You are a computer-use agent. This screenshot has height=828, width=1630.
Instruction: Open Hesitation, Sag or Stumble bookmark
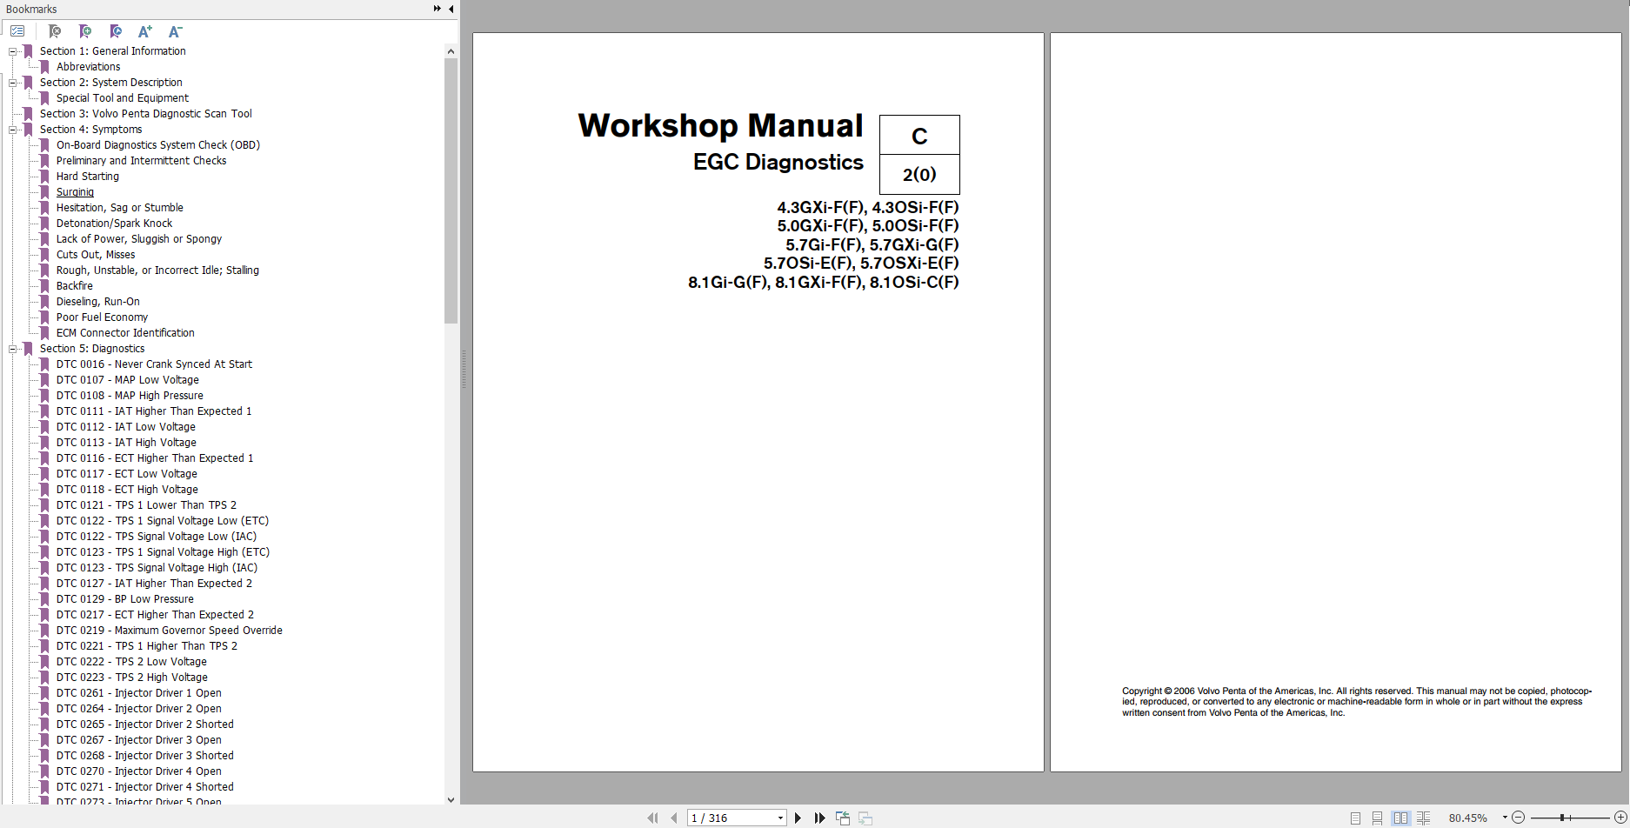click(119, 208)
